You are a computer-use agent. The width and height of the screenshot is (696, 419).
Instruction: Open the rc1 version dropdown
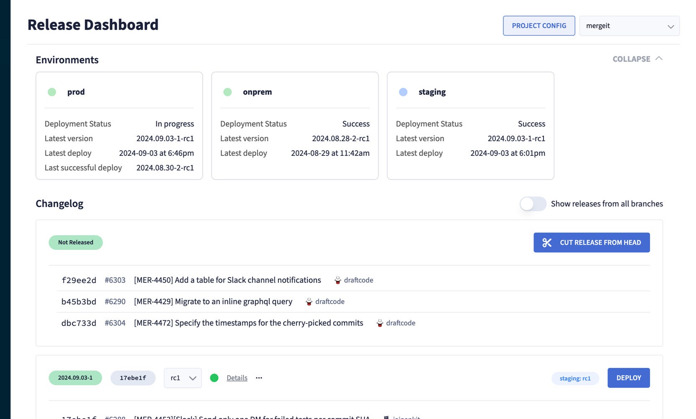(182, 378)
